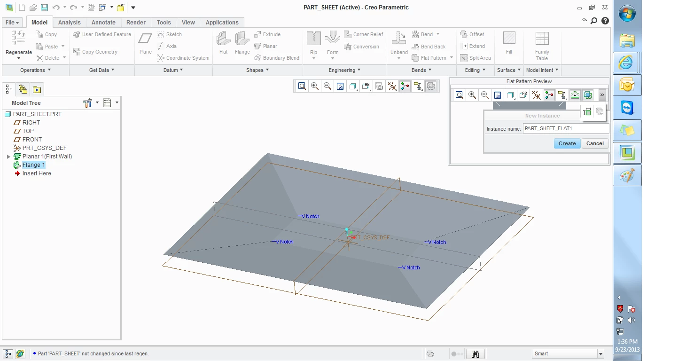Screen dimensions: 686x361
Task: Show more tools via preview toolbar overflow arrows
Action: [x=602, y=95]
